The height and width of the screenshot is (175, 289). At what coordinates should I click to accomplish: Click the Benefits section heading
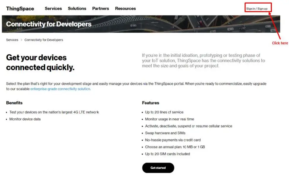pos(14,103)
